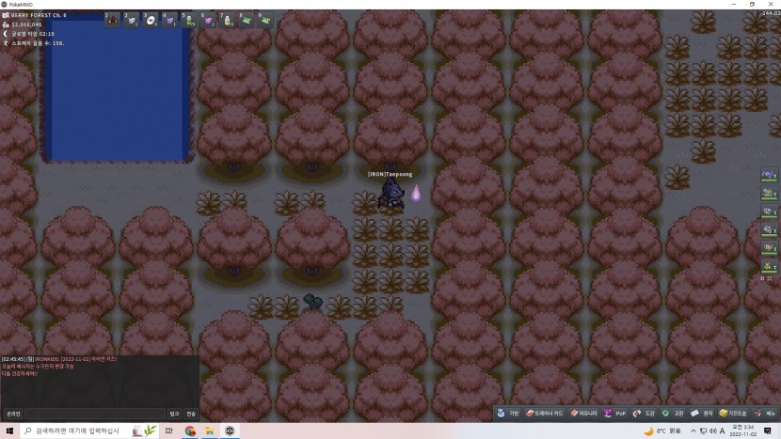Viewport: 781px width, 439px height.
Task: Open the 가방 (Bag) menu
Action: (x=508, y=413)
